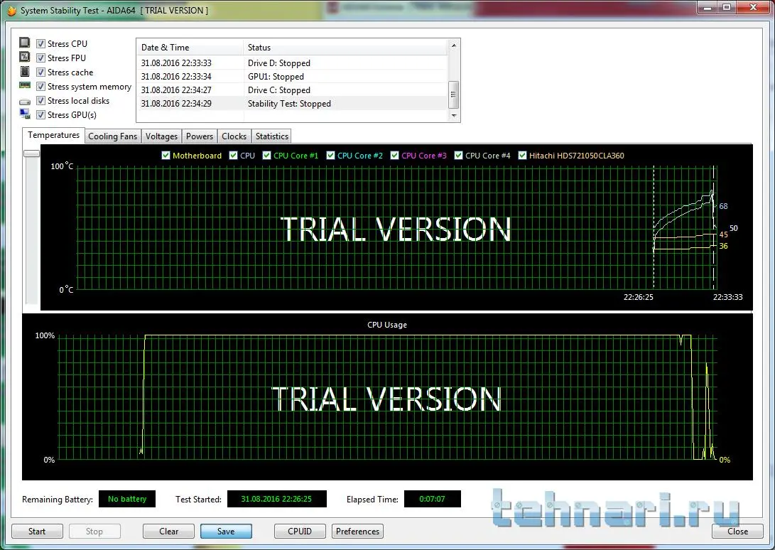Click the Status column header
This screenshot has width=775, height=550.
[345, 48]
